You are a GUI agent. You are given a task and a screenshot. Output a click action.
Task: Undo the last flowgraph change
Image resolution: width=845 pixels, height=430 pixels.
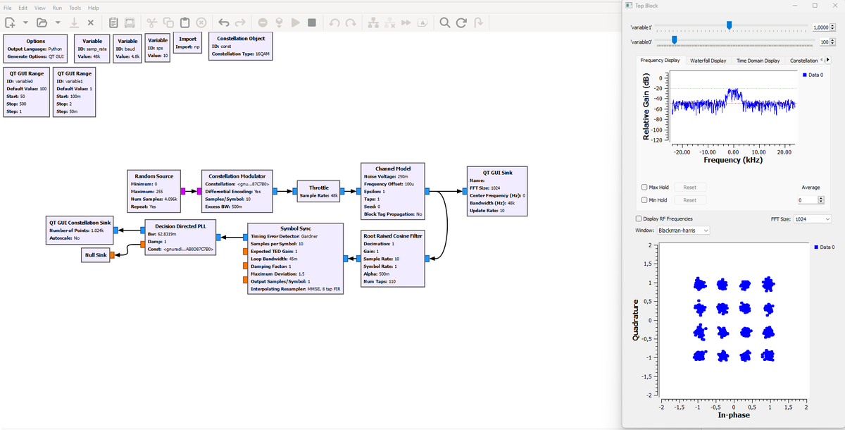[x=224, y=23]
